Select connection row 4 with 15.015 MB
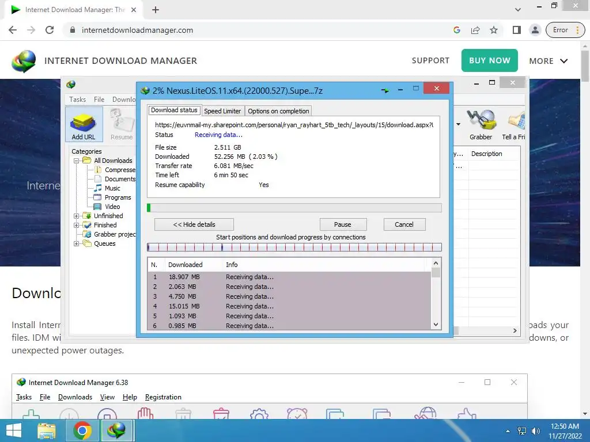This screenshot has width=590, height=442. (289, 306)
